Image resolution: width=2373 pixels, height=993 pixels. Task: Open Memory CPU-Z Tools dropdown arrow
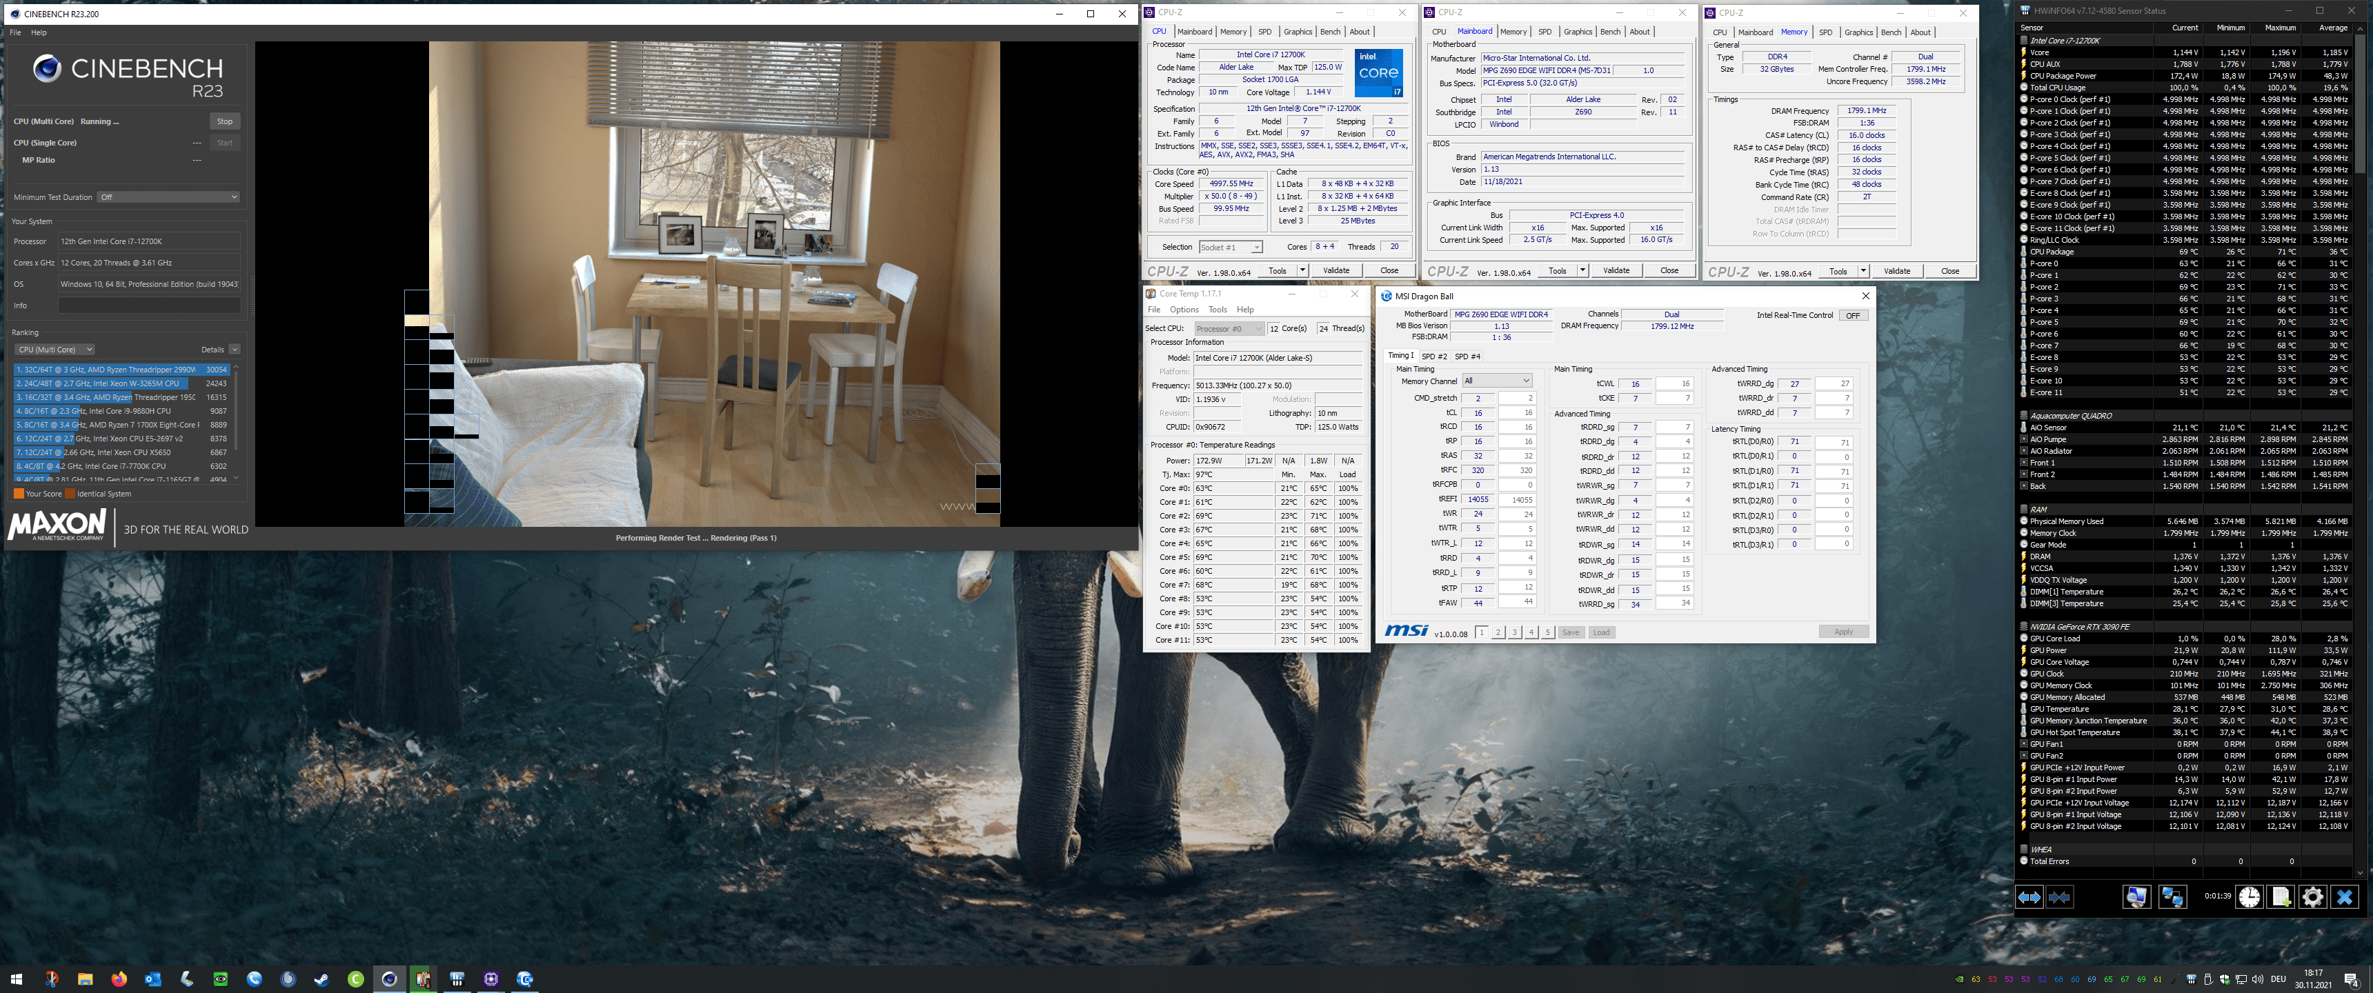click(x=1863, y=271)
